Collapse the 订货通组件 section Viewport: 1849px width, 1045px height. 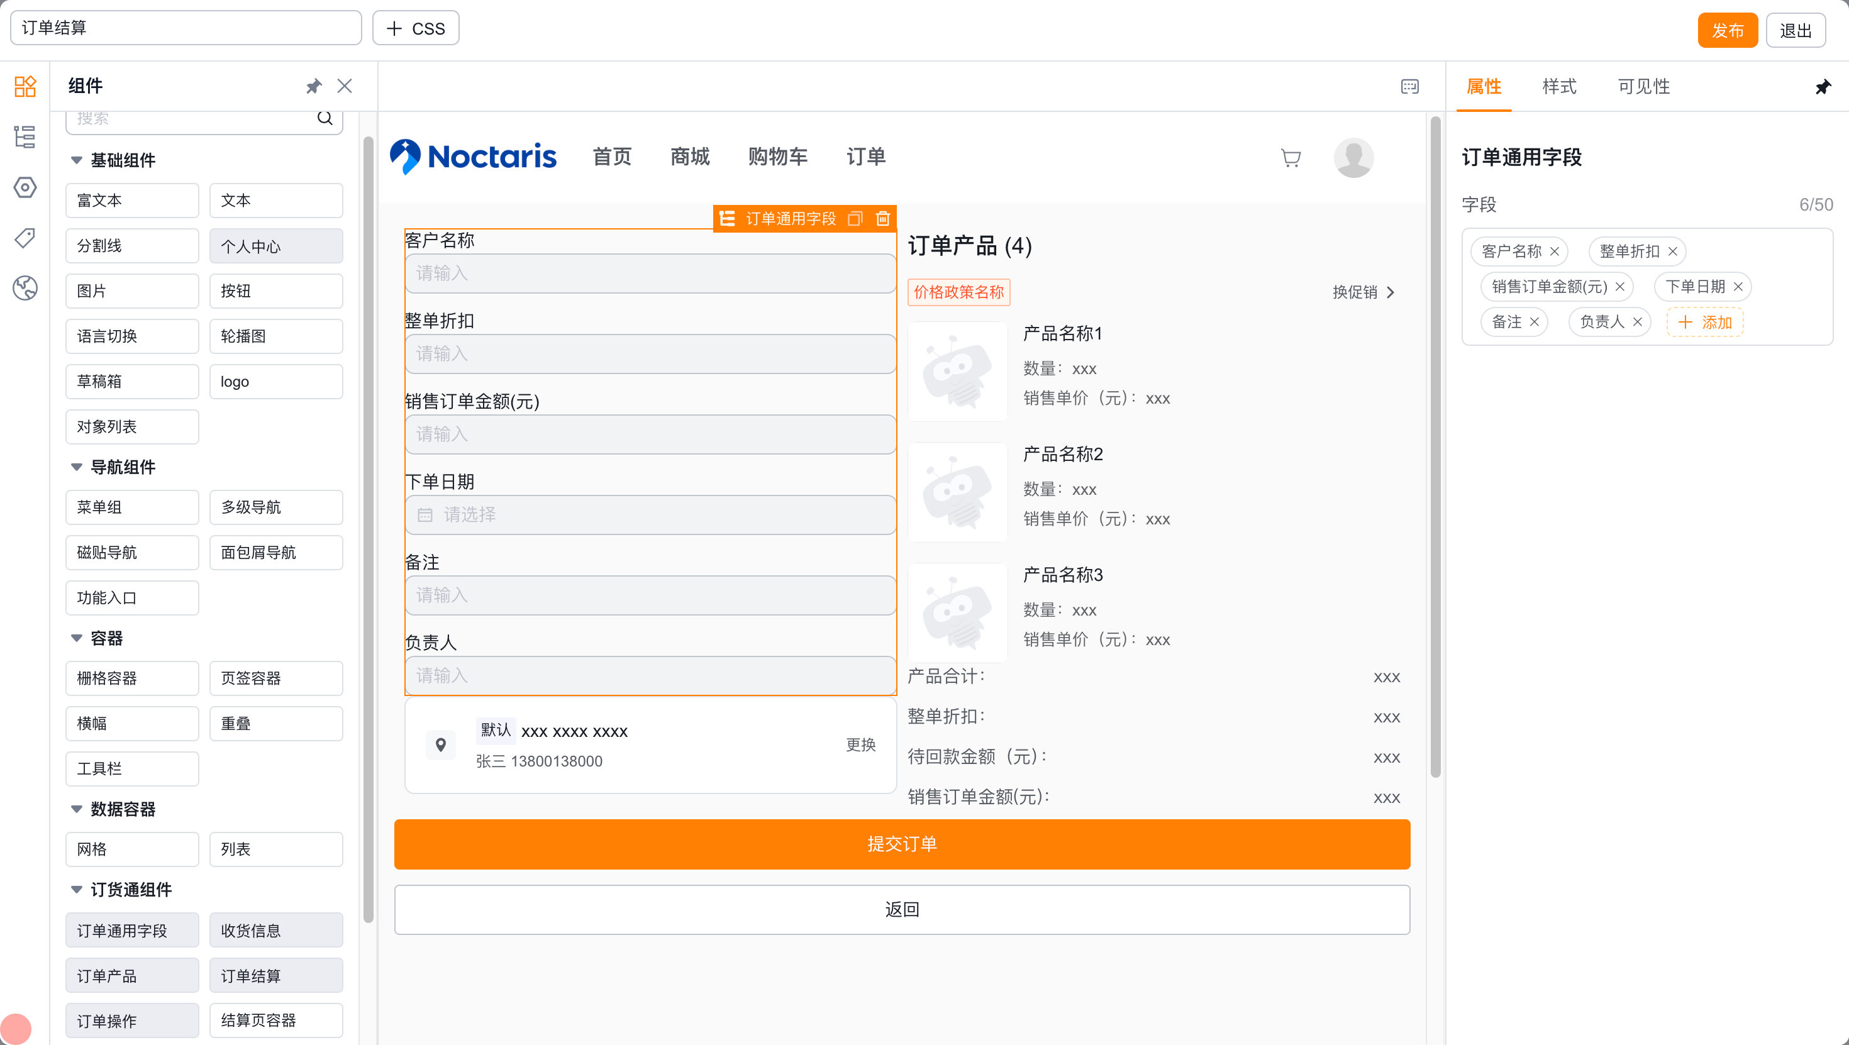tap(76, 889)
